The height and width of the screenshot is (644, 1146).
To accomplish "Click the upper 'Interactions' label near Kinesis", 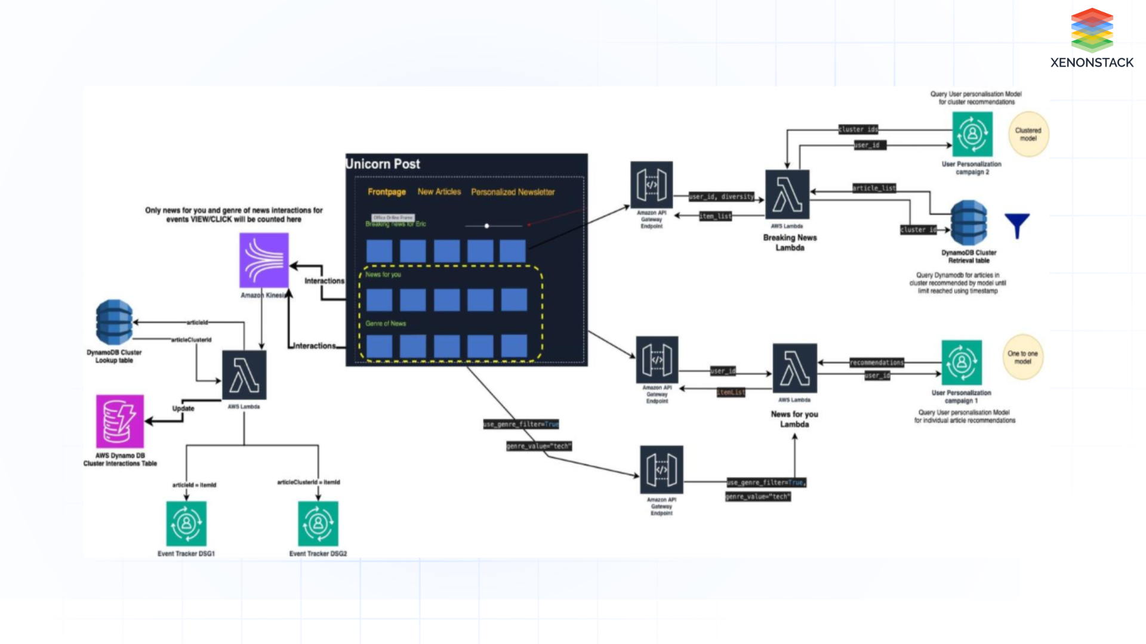I will pyautogui.click(x=324, y=281).
